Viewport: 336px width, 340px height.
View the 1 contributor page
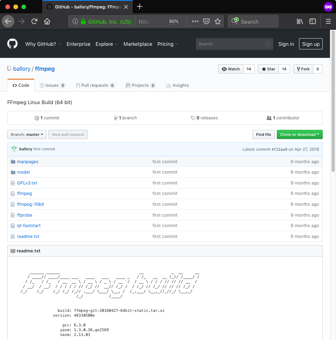(x=283, y=118)
